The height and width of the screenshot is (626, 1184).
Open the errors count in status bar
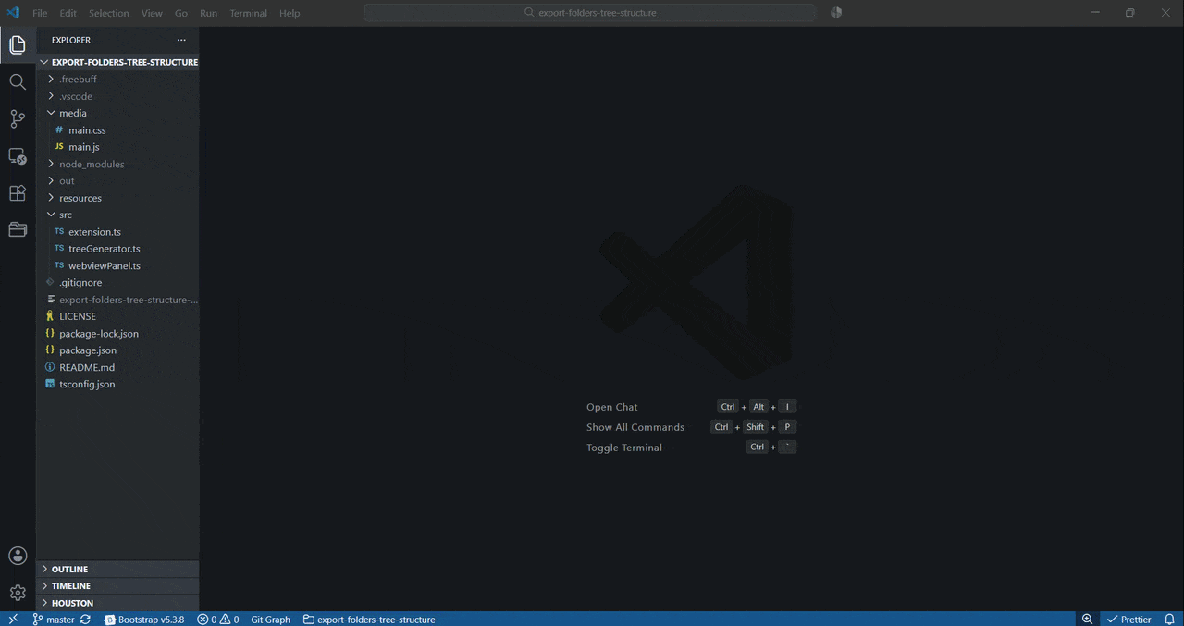[x=207, y=620]
